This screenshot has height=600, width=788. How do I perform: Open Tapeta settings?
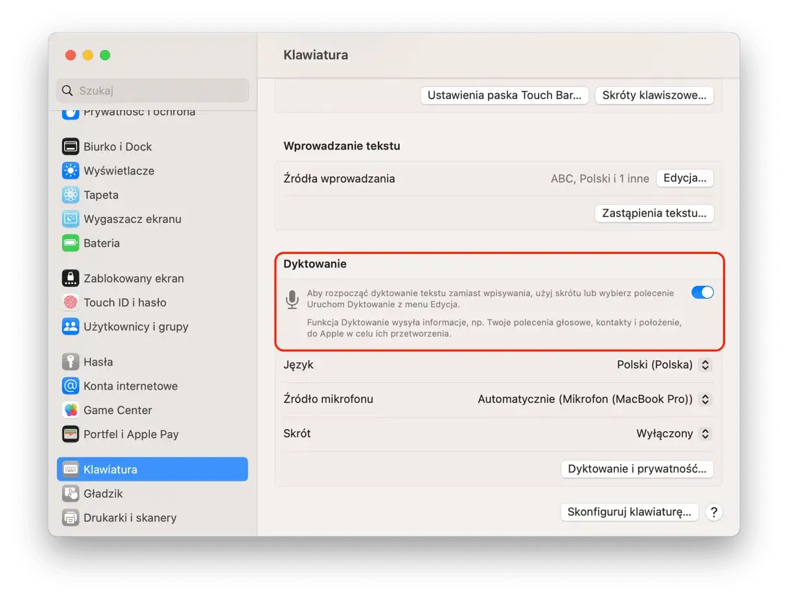pos(70,195)
